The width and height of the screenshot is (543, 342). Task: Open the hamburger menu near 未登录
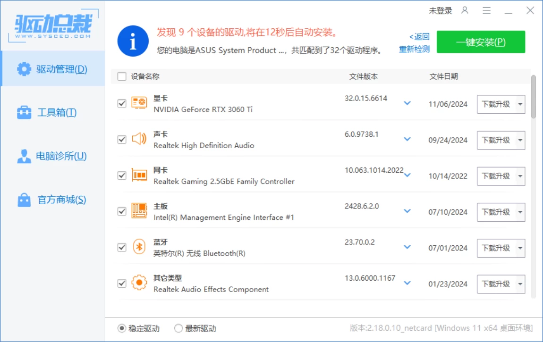click(487, 10)
